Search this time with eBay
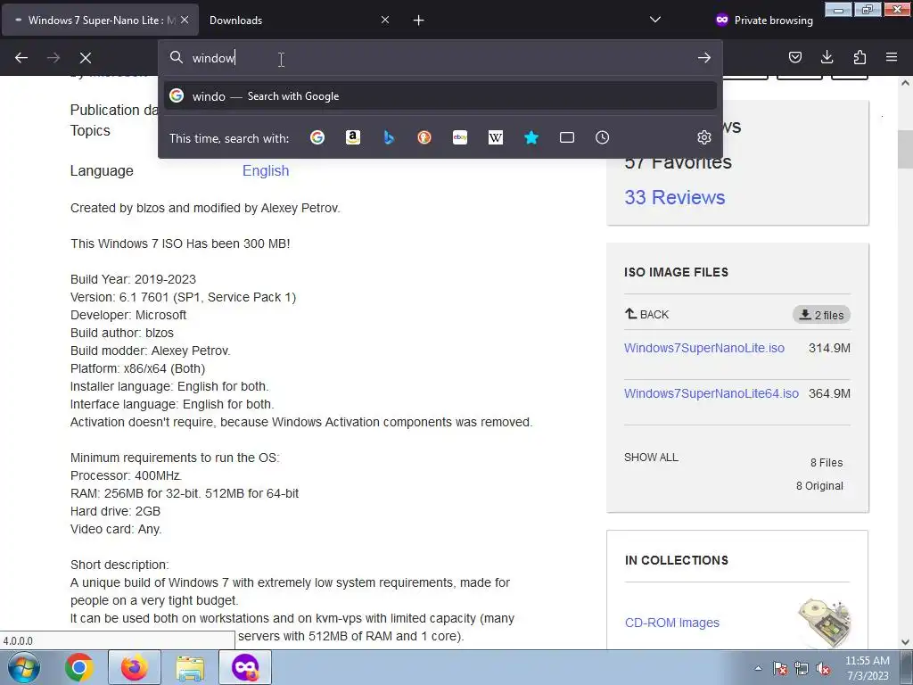Screen dimensions: 913x685 point(460,137)
